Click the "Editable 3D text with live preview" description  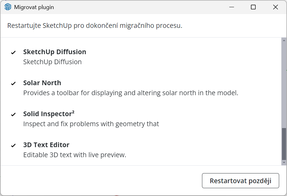point(75,155)
